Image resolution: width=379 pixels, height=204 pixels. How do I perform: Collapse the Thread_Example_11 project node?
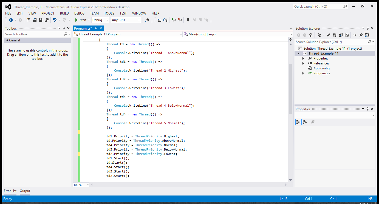(299, 53)
